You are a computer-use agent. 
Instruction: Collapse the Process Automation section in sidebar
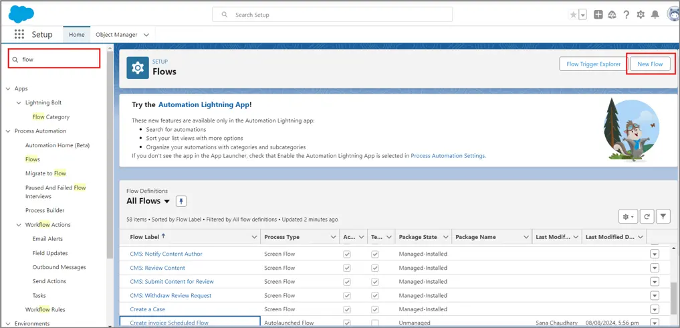pos(8,131)
